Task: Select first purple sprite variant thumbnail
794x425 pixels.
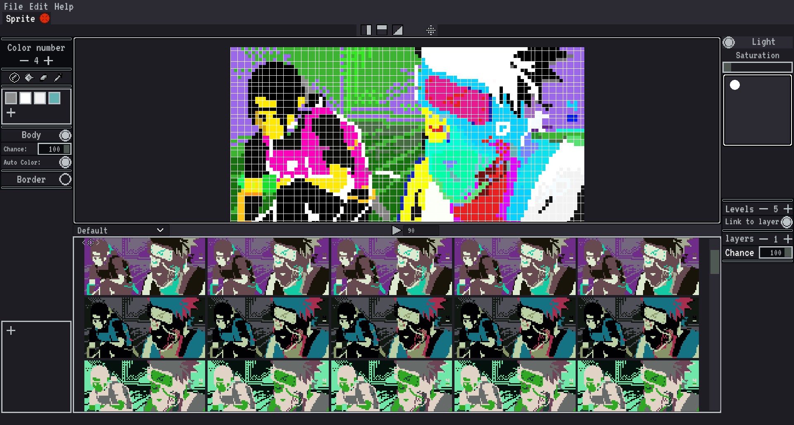Action: [145, 267]
